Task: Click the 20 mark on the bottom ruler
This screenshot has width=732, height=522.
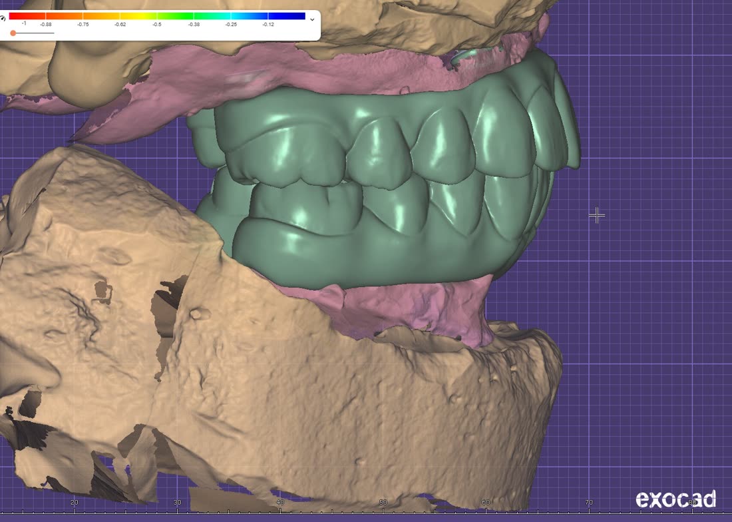Action: tap(75, 503)
